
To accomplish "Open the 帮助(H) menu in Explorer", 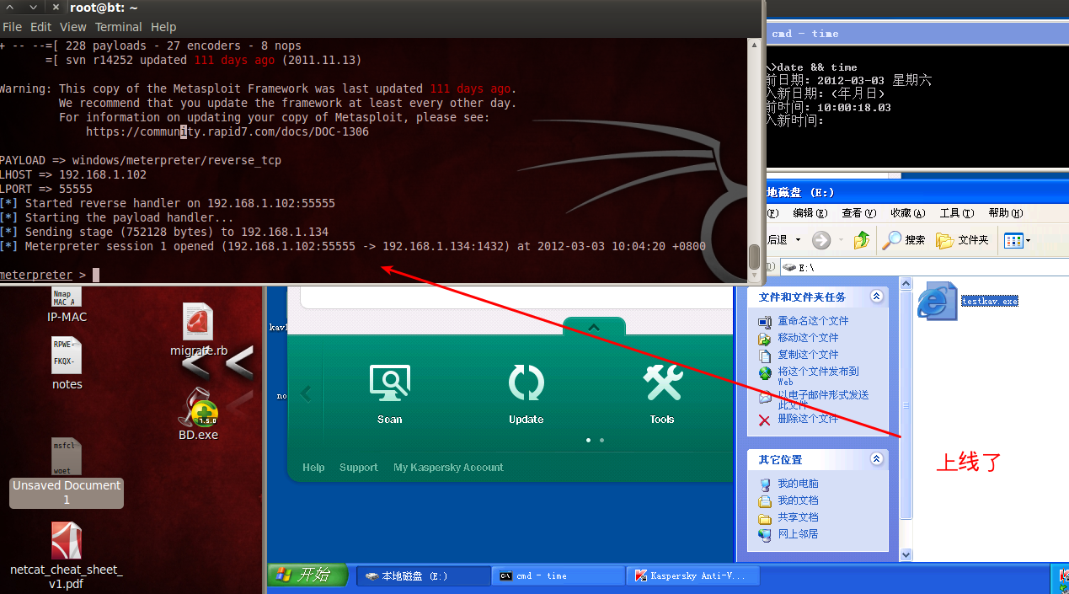I will pyautogui.click(x=1005, y=213).
